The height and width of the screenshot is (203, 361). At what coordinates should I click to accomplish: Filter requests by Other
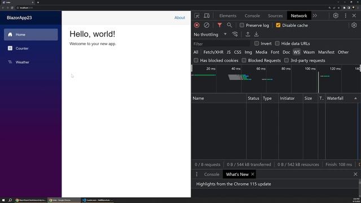[343, 52]
